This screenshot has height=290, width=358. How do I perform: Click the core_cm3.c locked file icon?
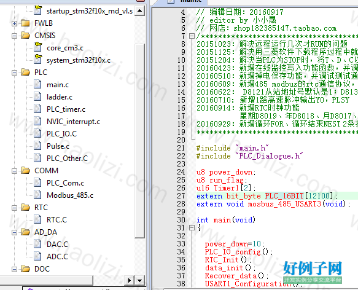click(x=38, y=47)
